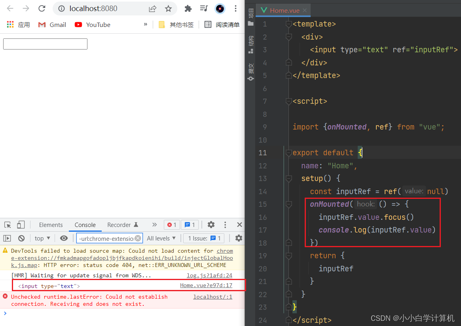The height and width of the screenshot is (326, 461).
Task: Open the All levels dropdown
Action: point(161,238)
